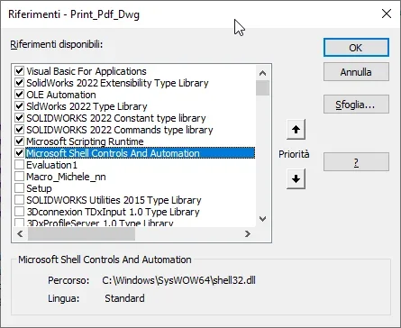401x328 pixels.
Task: Click the list's scroll down arrow
Action: [x=262, y=219]
